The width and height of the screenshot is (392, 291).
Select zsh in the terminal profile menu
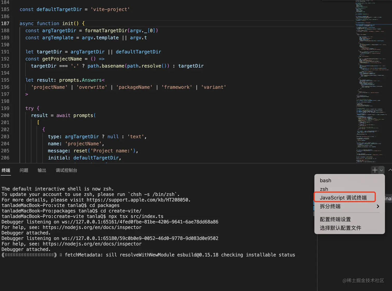coord(349,189)
